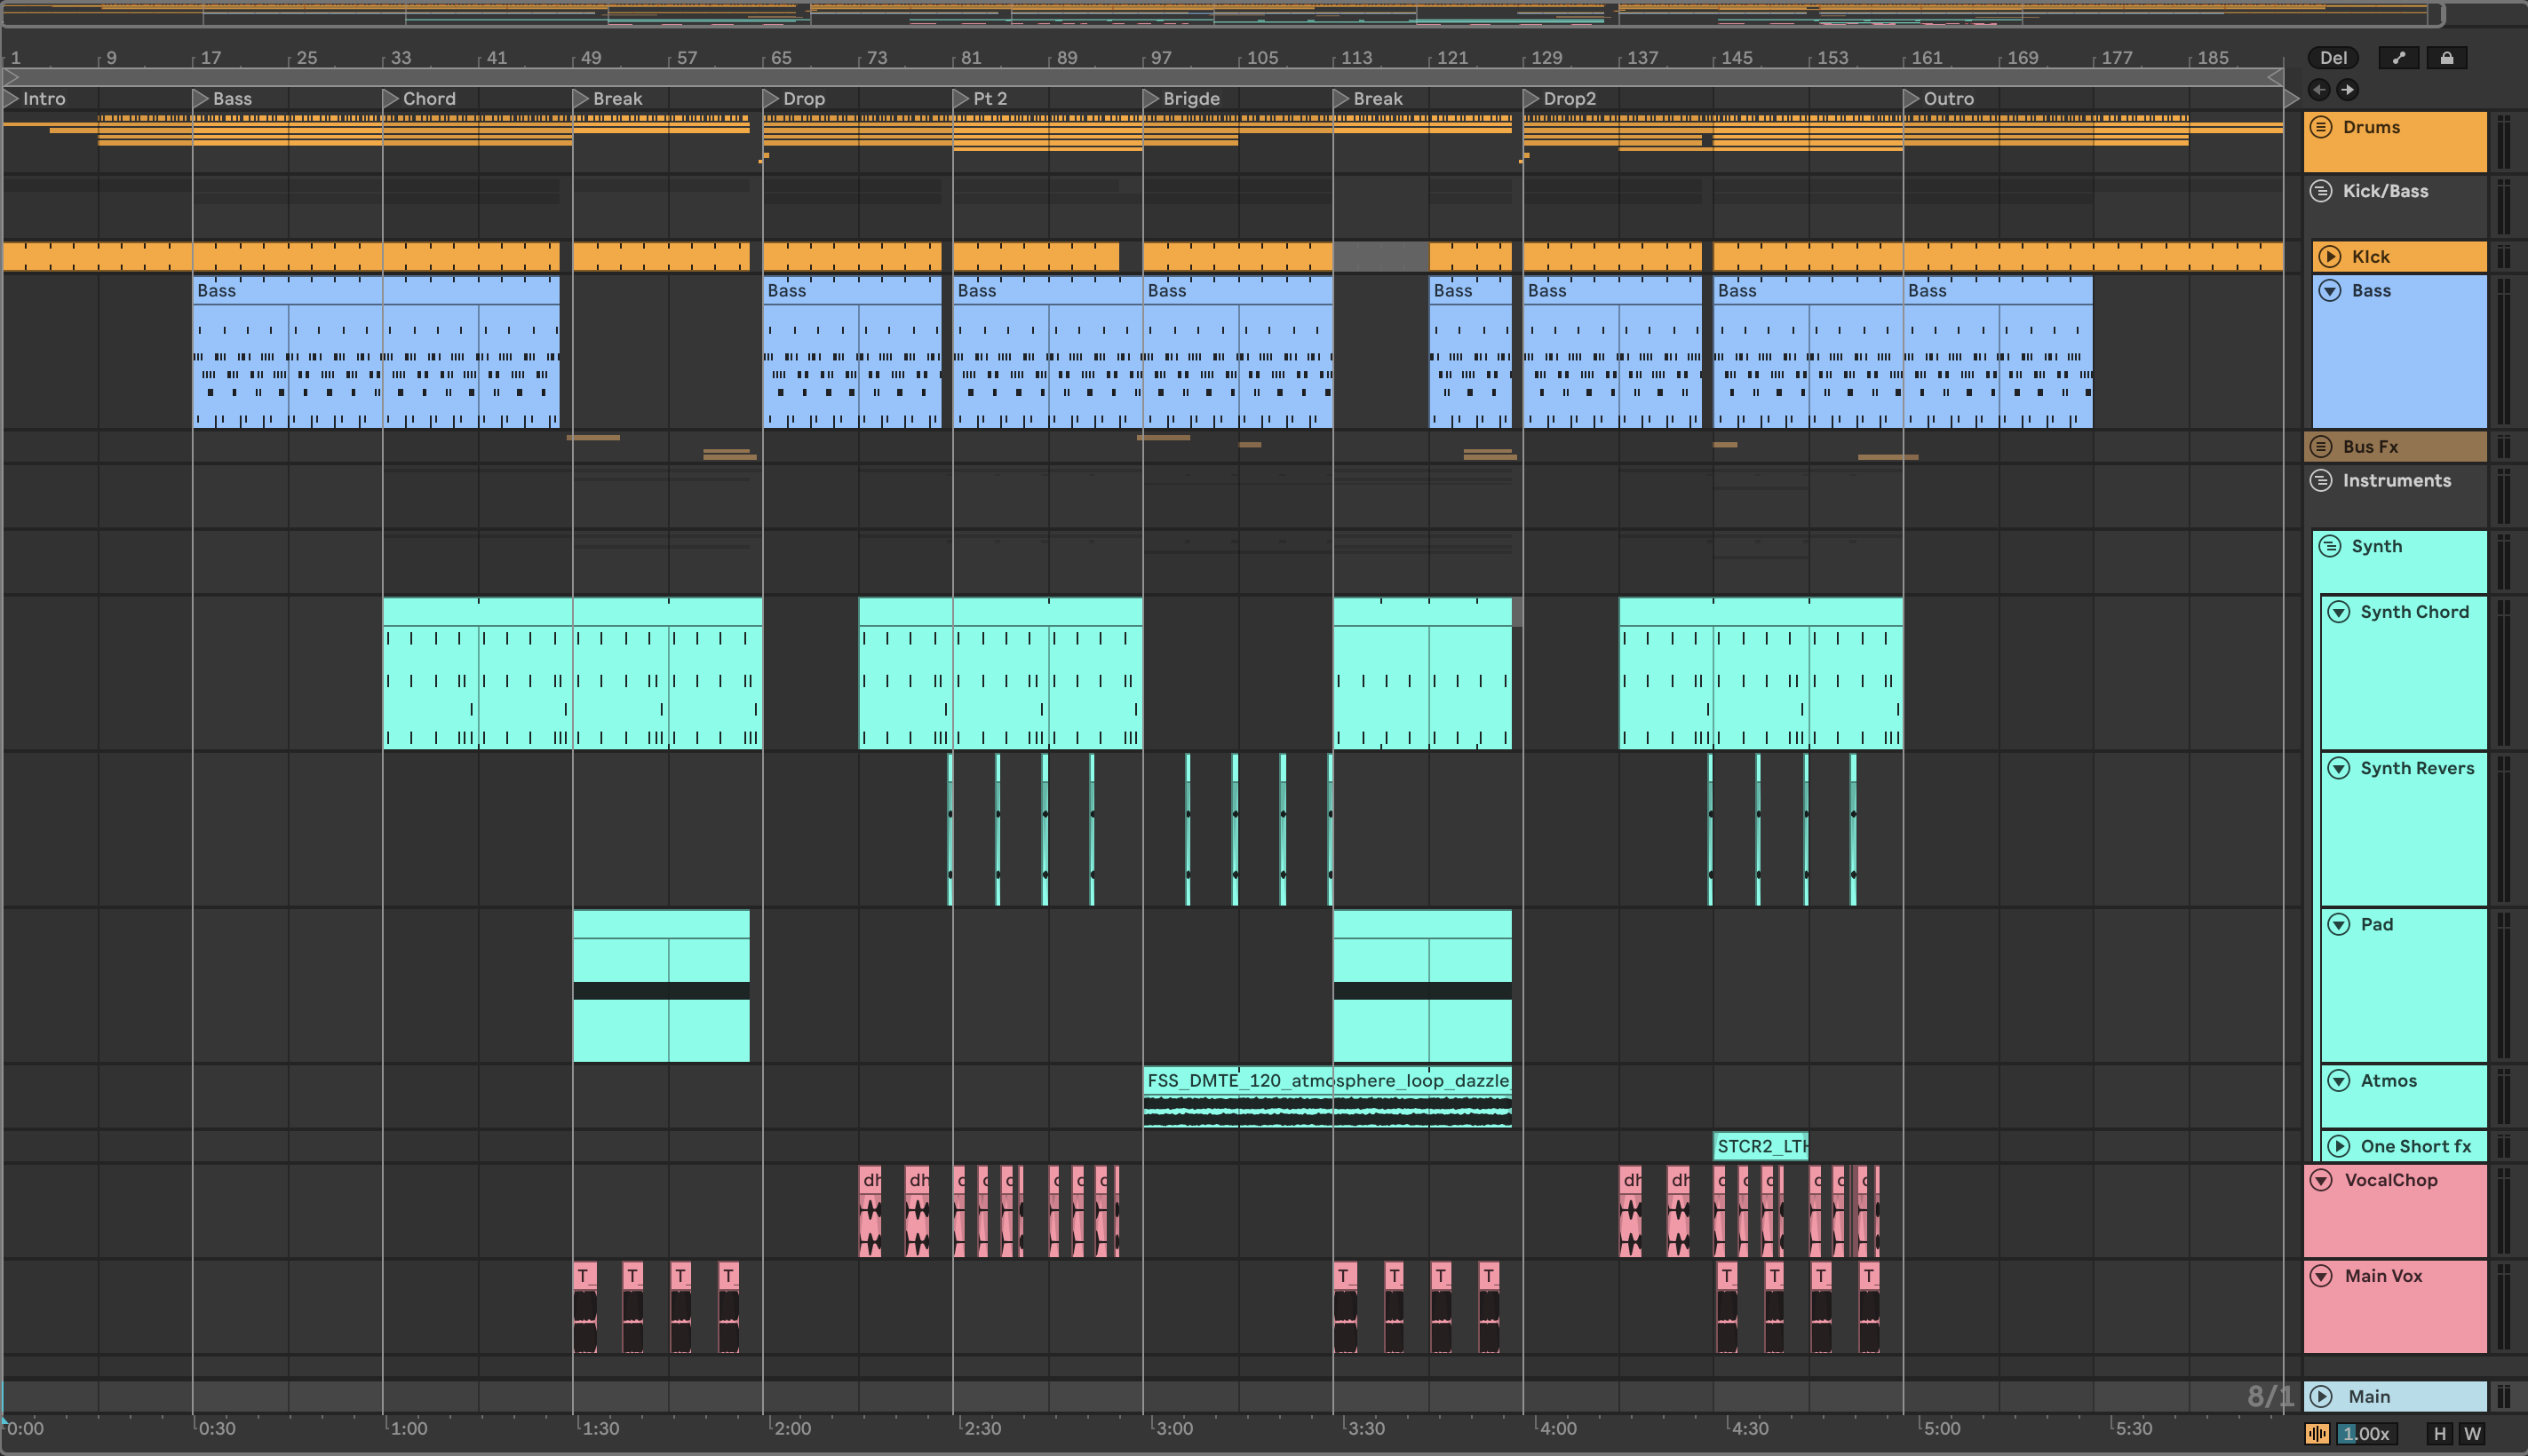Click the 1.00x zoom value field
This screenshot has width=2528, height=1456.
pyautogui.click(x=2366, y=1433)
